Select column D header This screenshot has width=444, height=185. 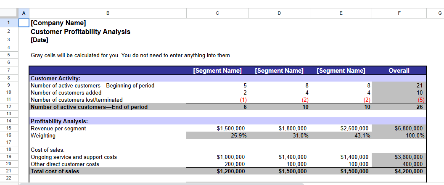pyautogui.click(x=279, y=13)
